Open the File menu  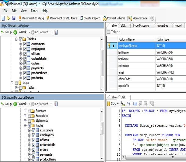[x=5, y=11]
